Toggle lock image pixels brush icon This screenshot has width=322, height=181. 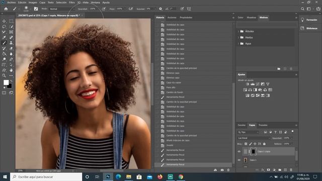(x=251, y=144)
